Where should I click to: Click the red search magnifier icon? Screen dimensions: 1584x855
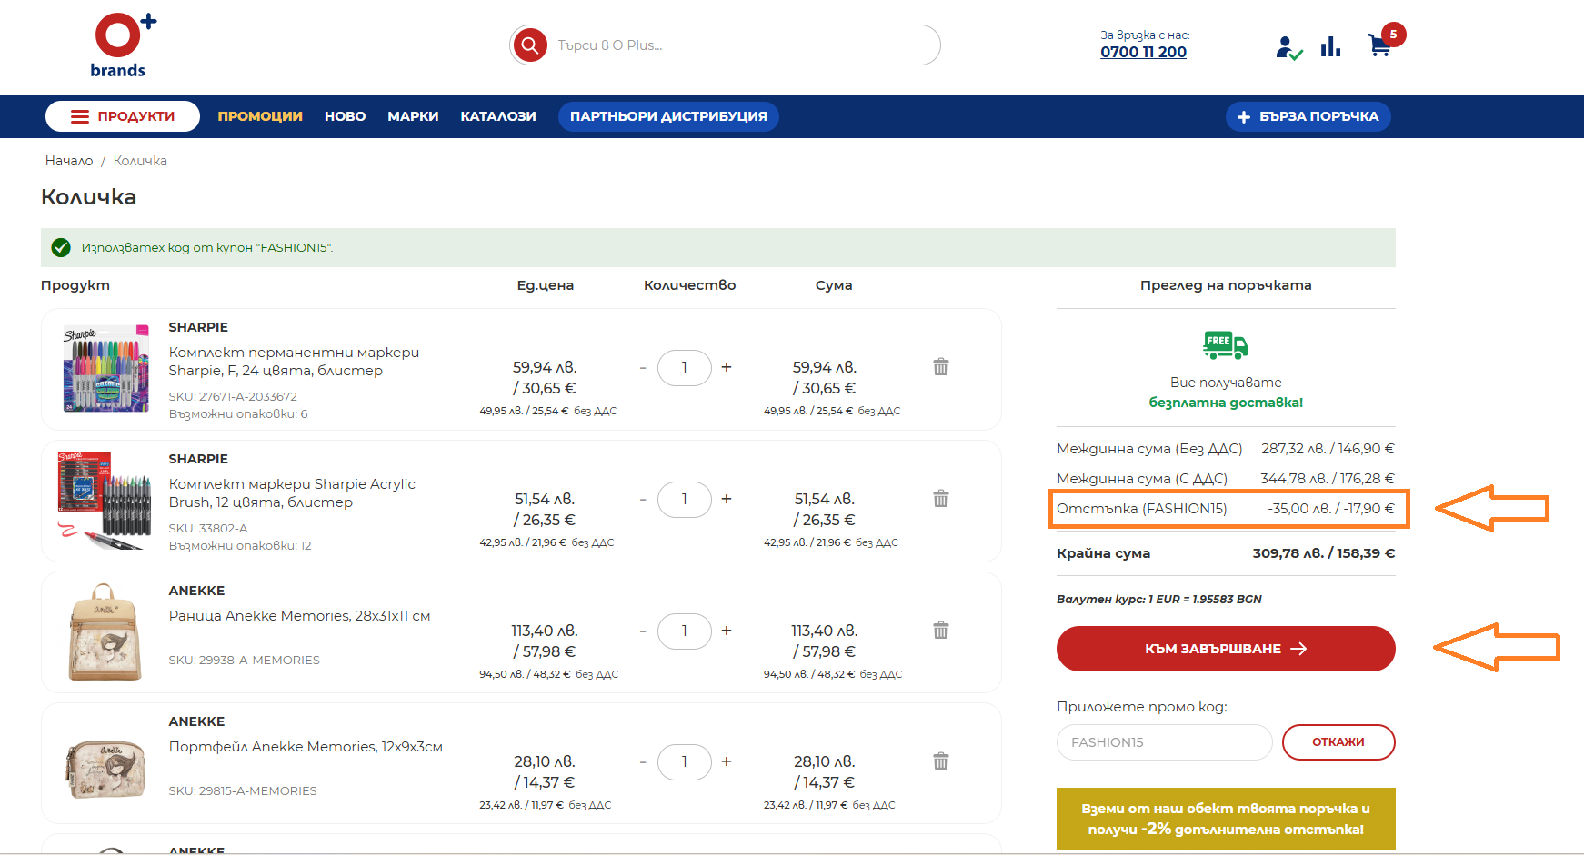click(530, 45)
